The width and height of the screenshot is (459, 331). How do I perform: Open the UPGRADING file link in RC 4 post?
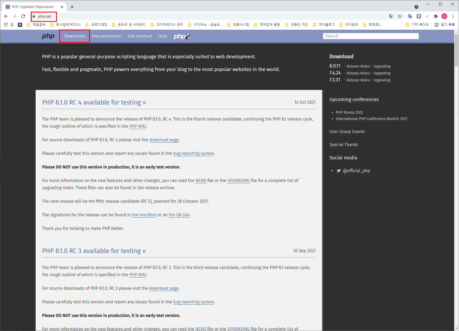coord(238,181)
